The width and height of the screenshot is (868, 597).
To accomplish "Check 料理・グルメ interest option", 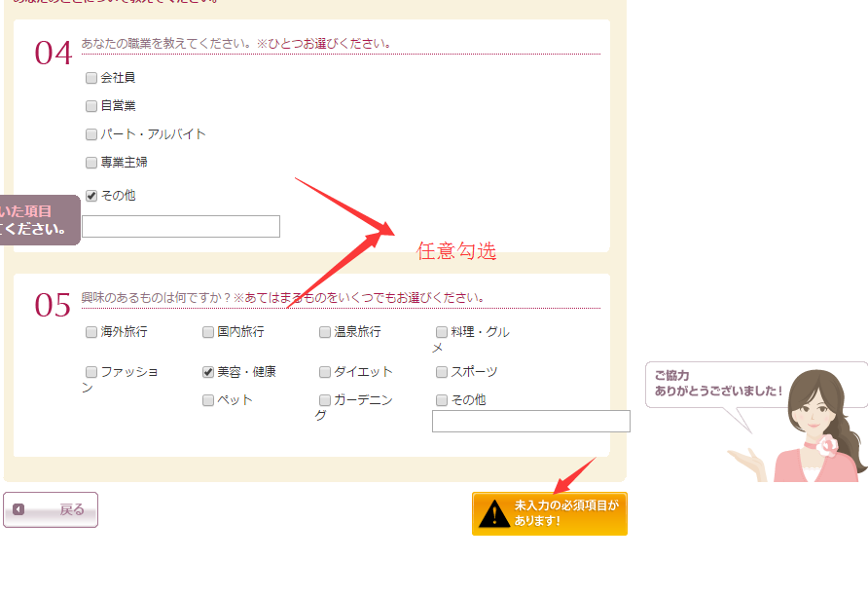I will (x=442, y=332).
